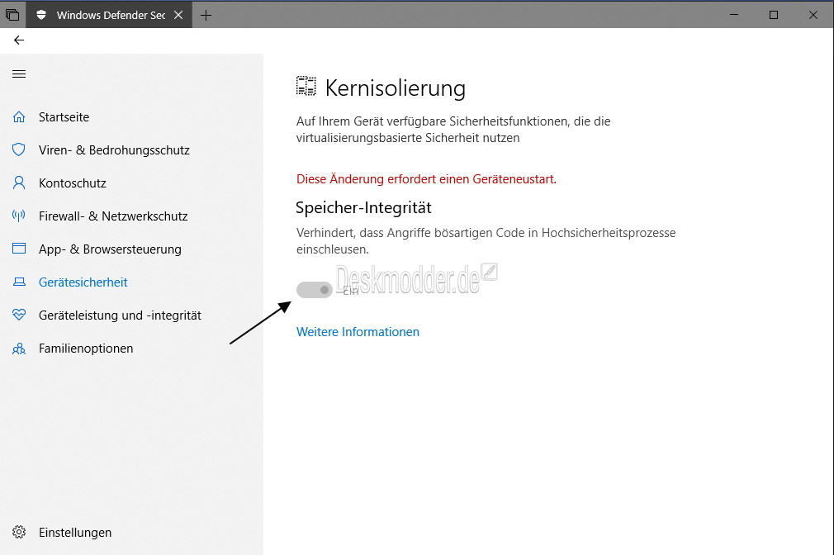Open the hamburger navigation menu
Image resolution: width=834 pixels, height=555 pixels.
pyautogui.click(x=19, y=74)
